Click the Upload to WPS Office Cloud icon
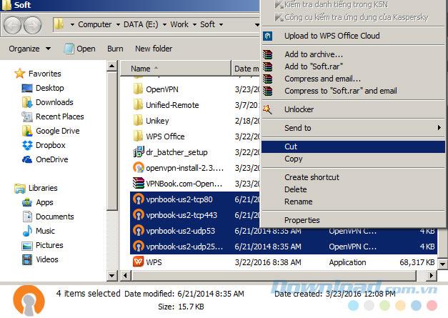The width and height of the screenshot is (448, 318). pyautogui.click(x=268, y=36)
